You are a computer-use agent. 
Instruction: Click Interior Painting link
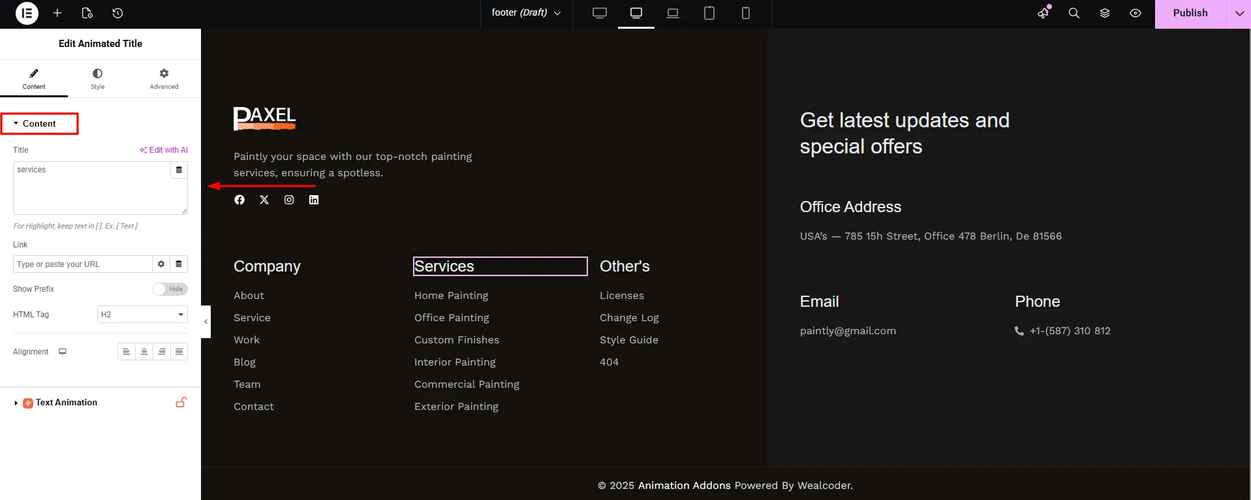click(x=455, y=362)
